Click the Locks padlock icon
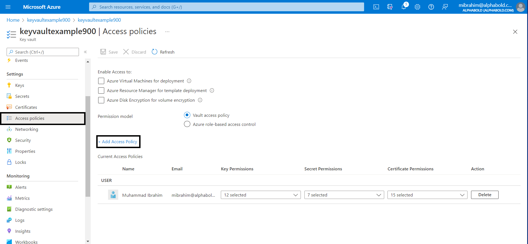 [9, 162]
